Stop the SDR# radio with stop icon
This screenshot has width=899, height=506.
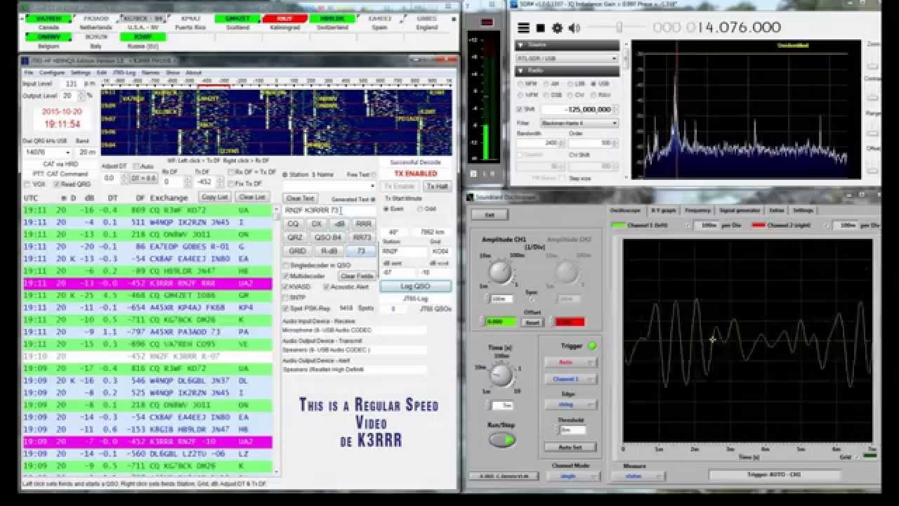tap(541, 28)
